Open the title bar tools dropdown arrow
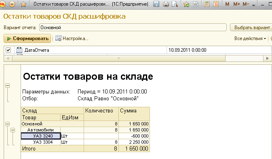 click(254, 5)
